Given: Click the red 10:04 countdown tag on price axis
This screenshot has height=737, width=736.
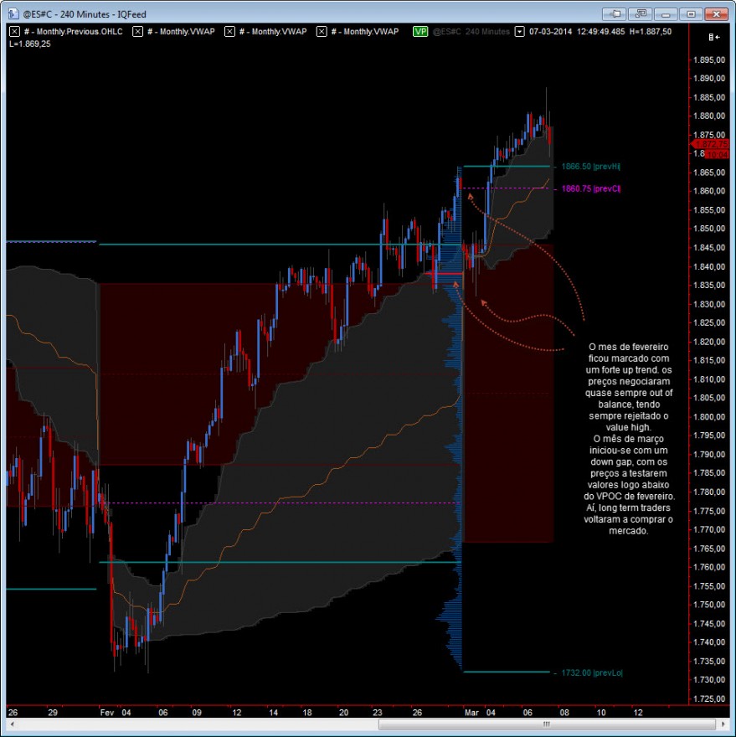Looking at the screenshot, I should (x=718, y=154).
